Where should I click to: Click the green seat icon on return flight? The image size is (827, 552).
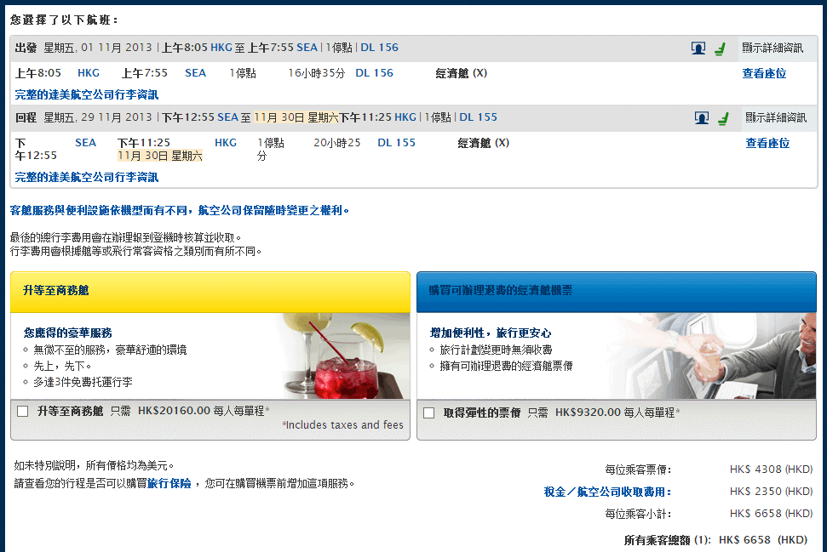723,118
